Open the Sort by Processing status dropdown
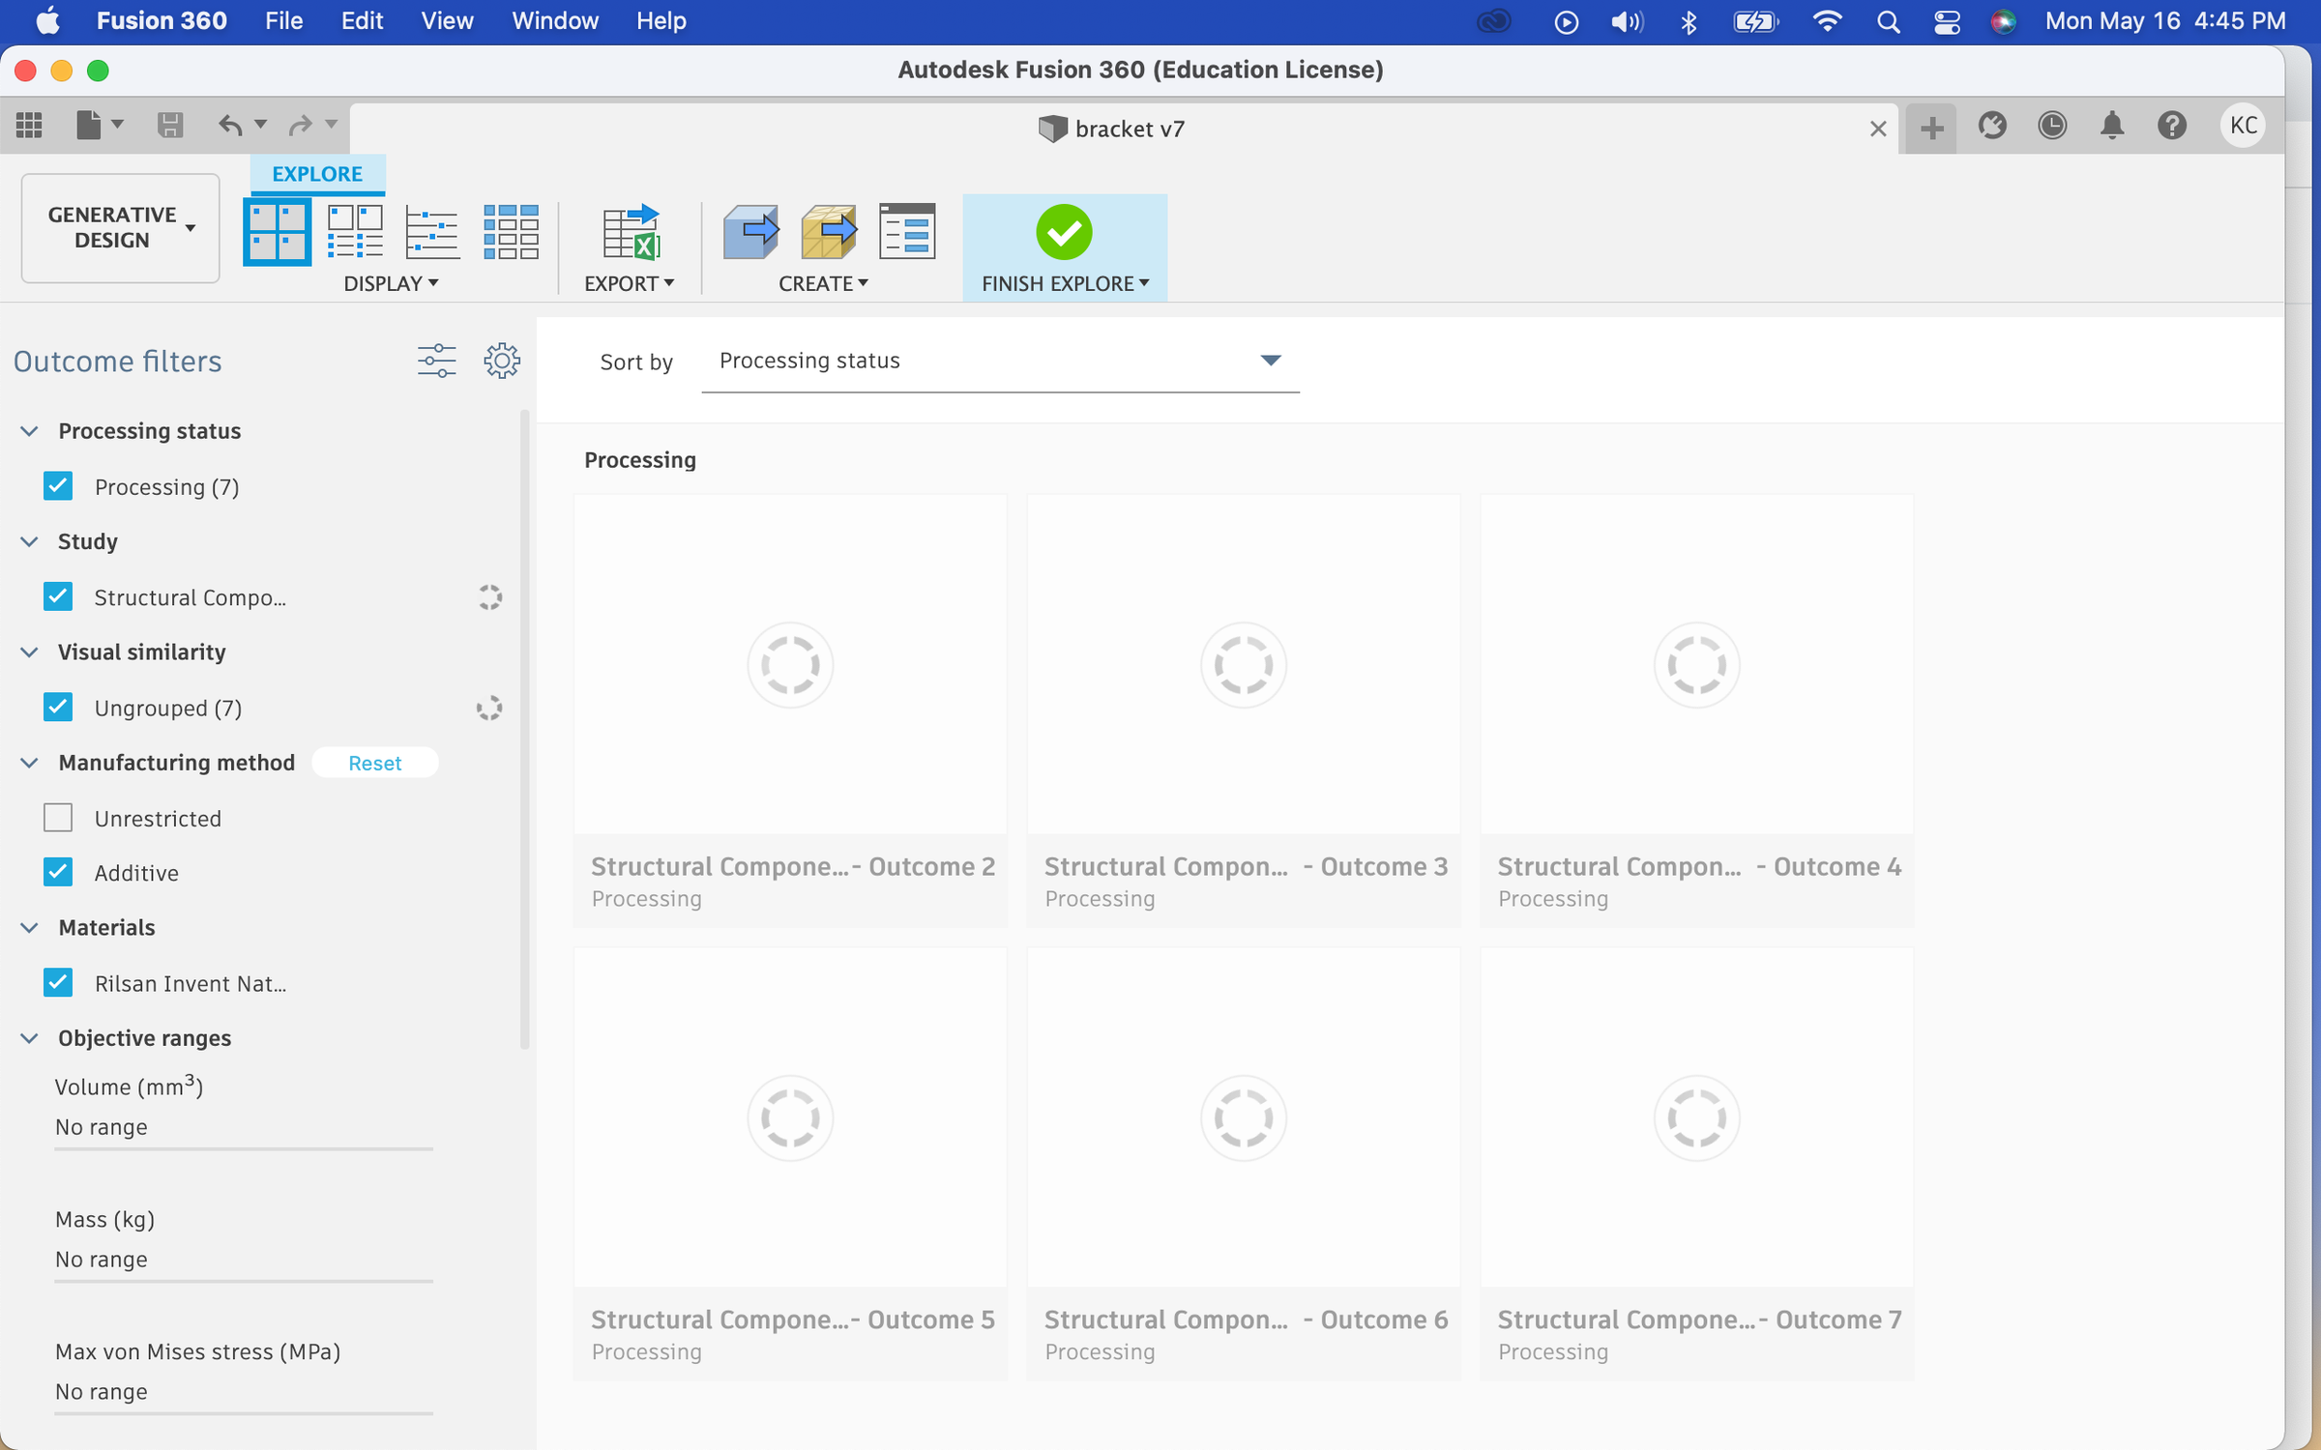 point(999,361)
